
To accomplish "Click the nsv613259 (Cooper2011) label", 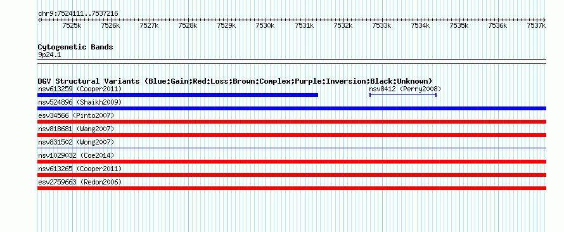I will (80, 89).
